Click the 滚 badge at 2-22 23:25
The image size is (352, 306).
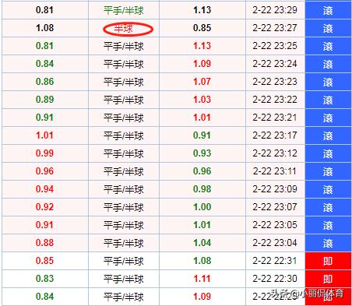(x=328, y=46)
